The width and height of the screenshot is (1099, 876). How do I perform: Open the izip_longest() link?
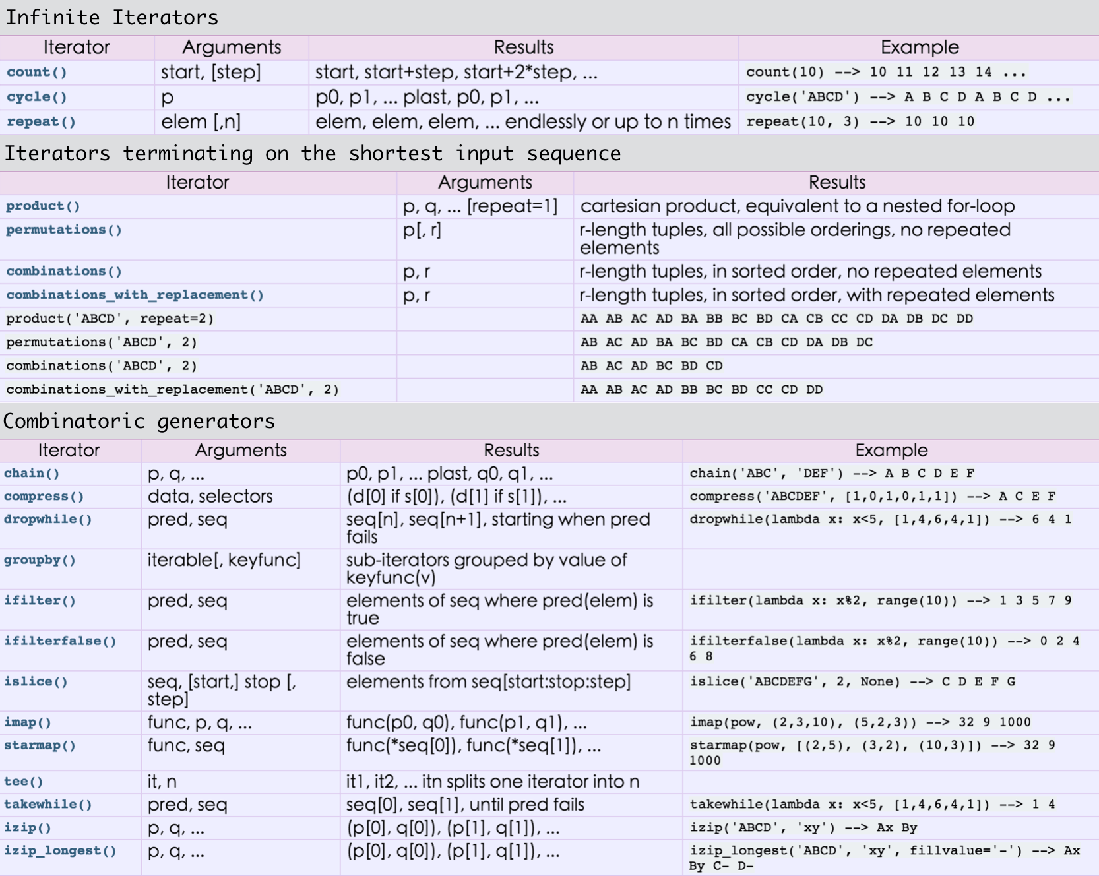[60, 851]
